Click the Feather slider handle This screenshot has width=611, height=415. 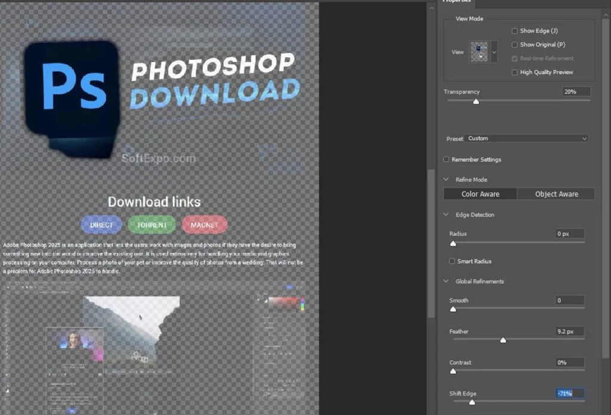tap(503, 340)
